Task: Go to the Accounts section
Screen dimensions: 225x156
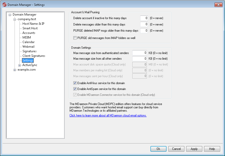Action: 29,33
